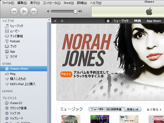Open the ファイル(F) menu
The image size is (164, 123).
(x=8, y=3)
